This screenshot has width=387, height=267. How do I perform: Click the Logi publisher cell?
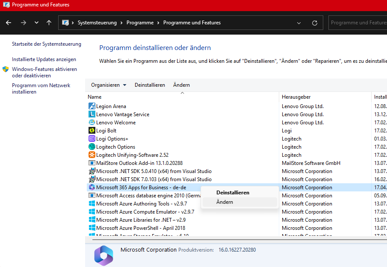(x=287, y=131)
